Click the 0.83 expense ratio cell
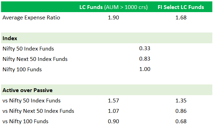This screenshot has width=213, height=127. [145, 59]
